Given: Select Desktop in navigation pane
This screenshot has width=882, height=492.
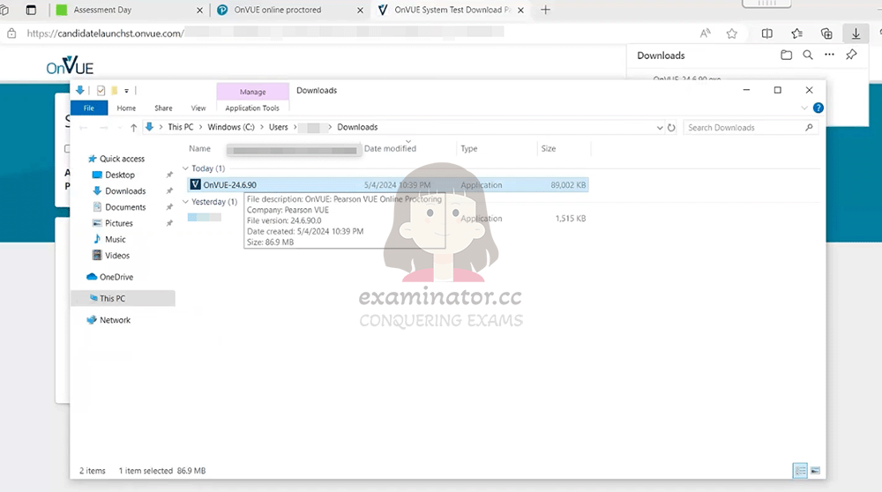Looking at the screenshot, I should tap(120, 175).
